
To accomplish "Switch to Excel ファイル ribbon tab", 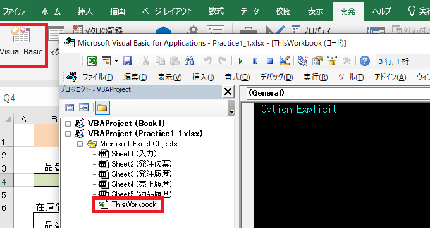I will point(14,11).
